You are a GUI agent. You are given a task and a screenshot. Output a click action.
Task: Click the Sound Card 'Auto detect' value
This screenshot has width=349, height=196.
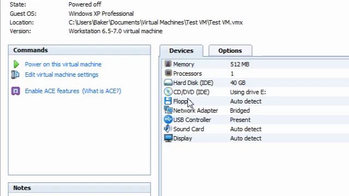[246, 129]
